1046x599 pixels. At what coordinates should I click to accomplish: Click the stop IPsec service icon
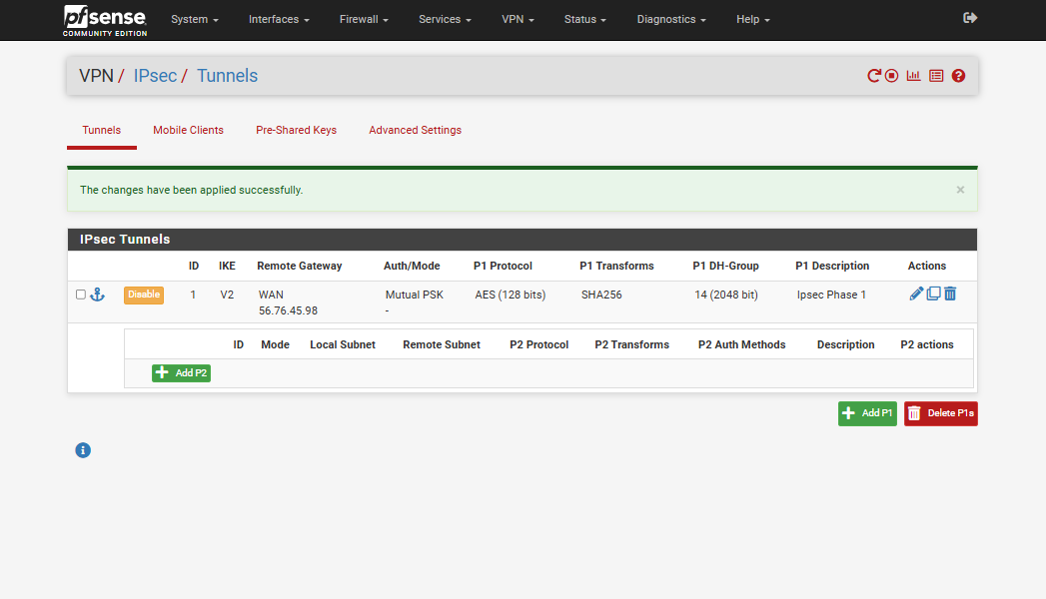[x=891, y=76]
